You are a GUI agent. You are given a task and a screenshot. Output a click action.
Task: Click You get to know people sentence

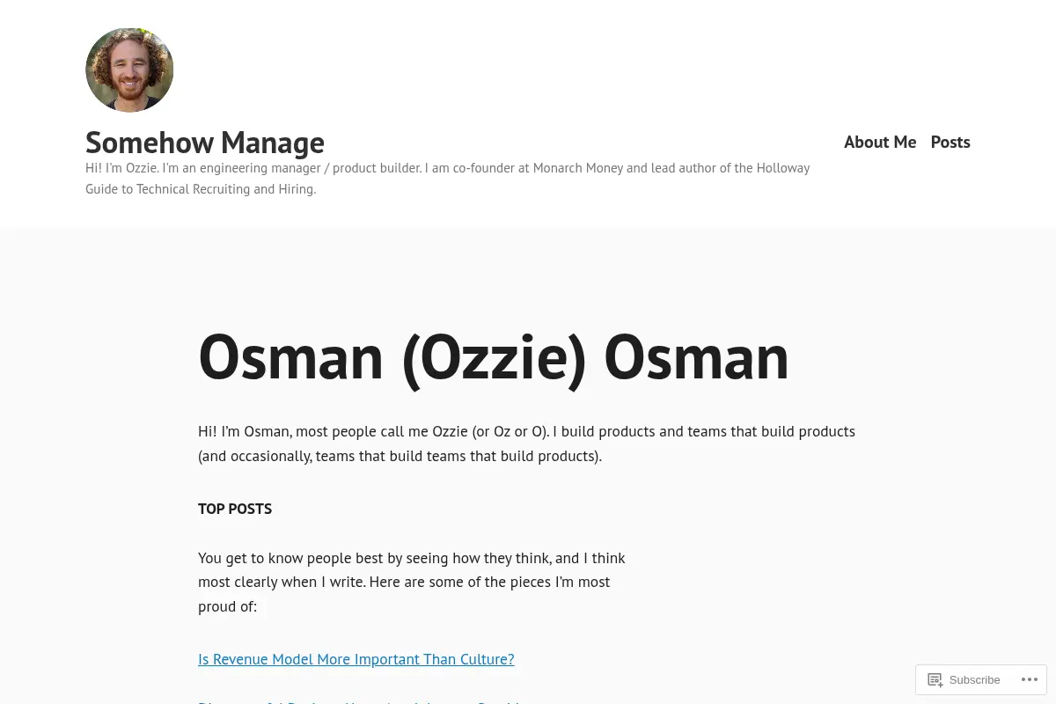pos(412,558)
